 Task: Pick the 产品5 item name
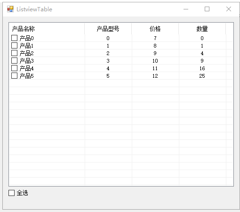(26, 76)
